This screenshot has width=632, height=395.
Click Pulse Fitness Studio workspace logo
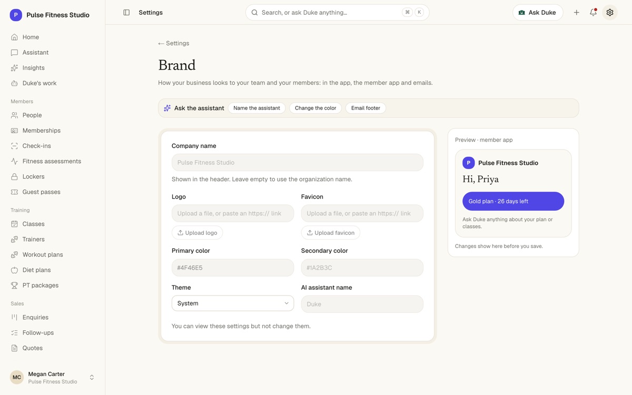pyautogui.click(x=16, y=15)
